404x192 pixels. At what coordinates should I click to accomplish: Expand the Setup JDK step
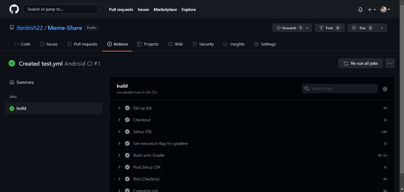[120, 132]
